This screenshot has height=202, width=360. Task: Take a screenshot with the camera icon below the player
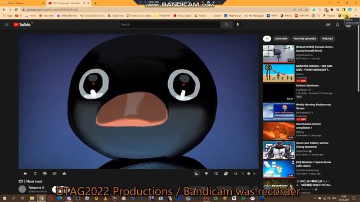pyautogui.click(x=64, y=173)
